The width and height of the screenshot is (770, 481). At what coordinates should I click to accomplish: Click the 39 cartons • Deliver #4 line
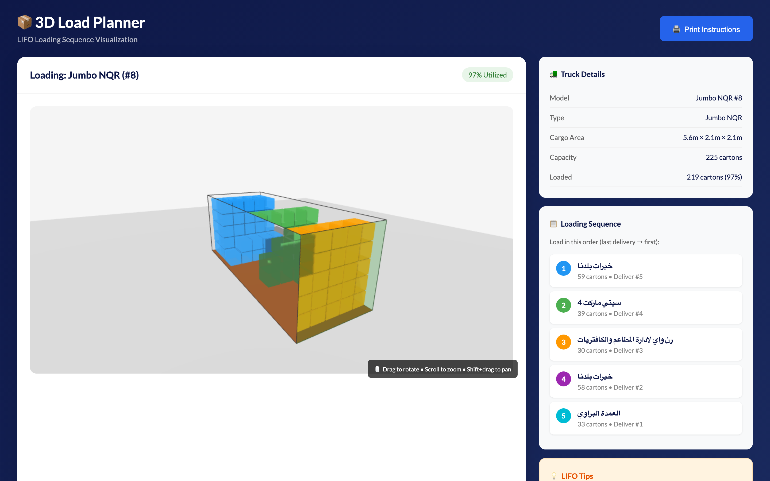tap(610, 313)
